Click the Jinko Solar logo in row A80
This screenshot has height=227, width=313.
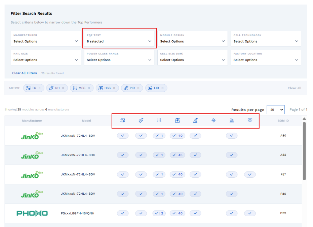(32, 136)
